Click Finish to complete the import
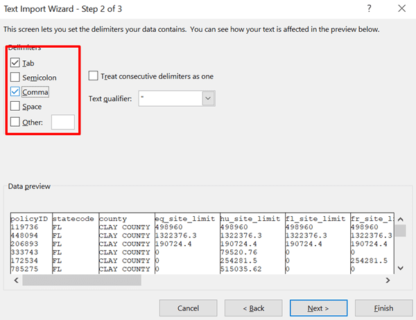 [x=383, y=308]
